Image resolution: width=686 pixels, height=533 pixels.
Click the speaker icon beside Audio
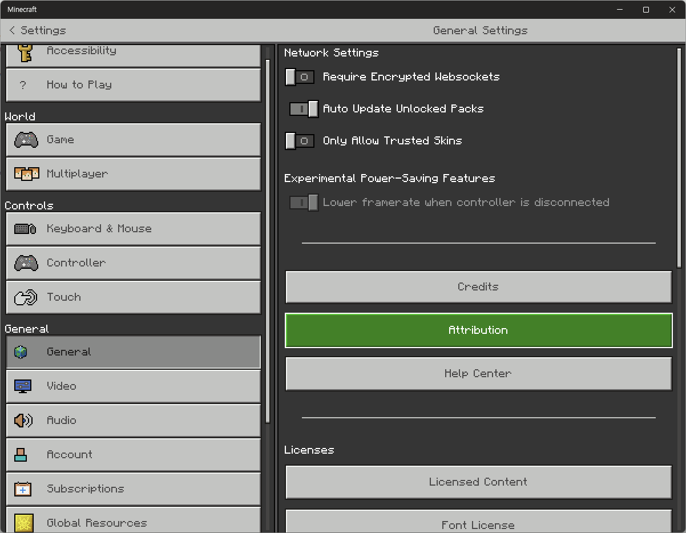[x=23, y=421]
